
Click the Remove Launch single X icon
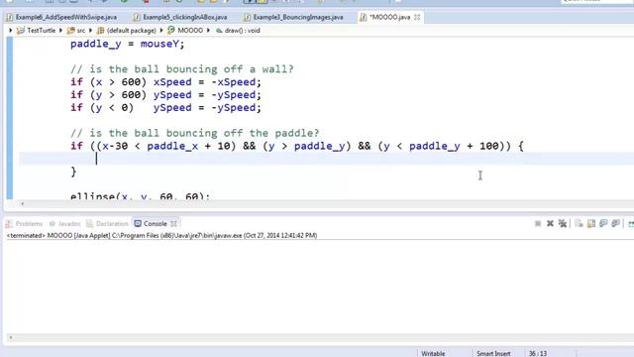pyautogui.click(x=550, y=223)
